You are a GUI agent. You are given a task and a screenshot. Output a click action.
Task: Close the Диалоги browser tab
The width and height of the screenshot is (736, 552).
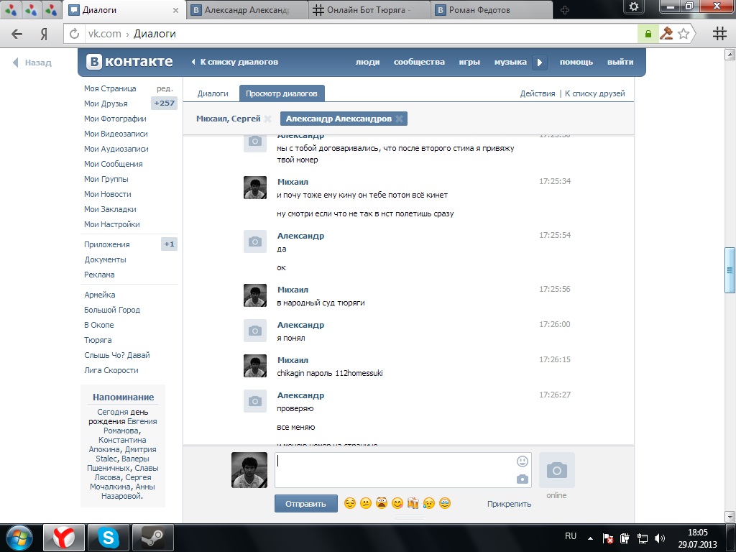(x=175, y=10)
